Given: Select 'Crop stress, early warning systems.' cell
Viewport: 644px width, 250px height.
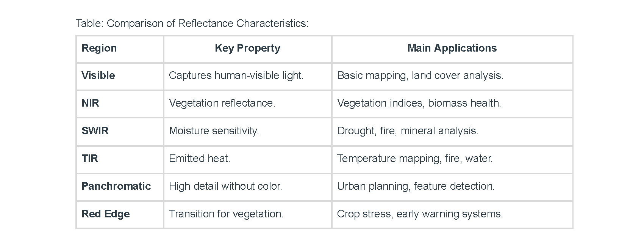Looking at the screenshot, I should point(420,214).
